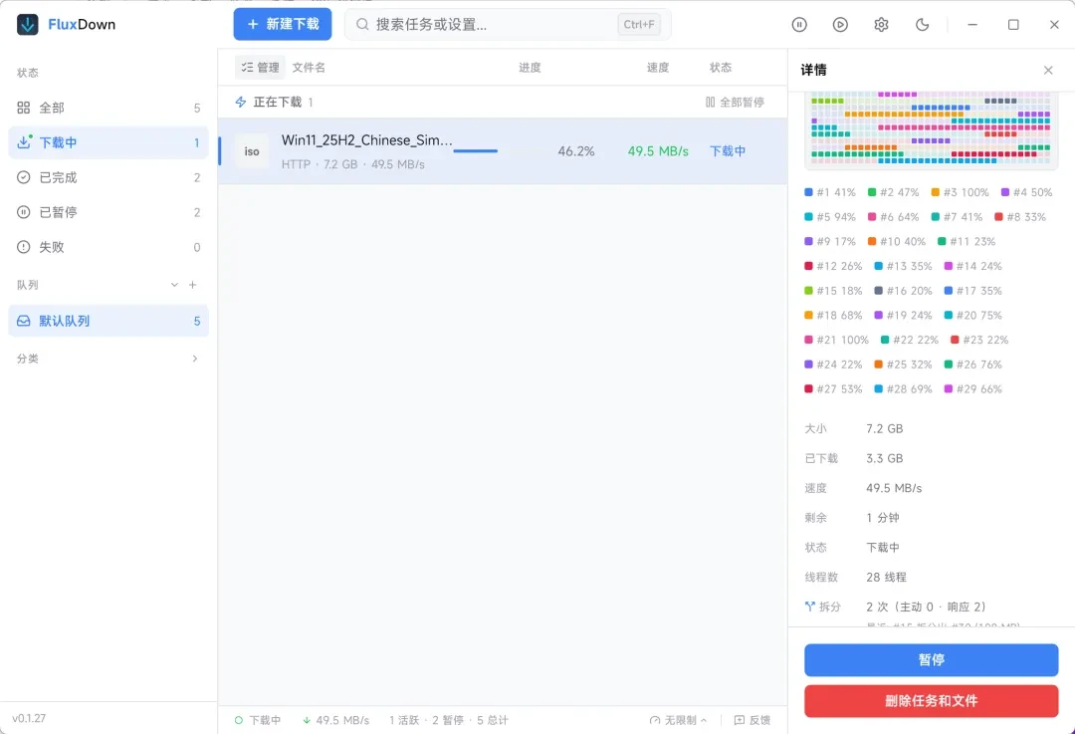Click the 46.2% progress value
Image resolution: width=1075 pixels, height=734 pixels.
[x=576, y=151]
